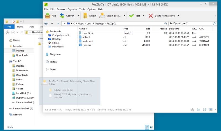Click the Desktop breadcrumb in address bar
Screen dimensions: 221x131
click(x=99, y=24)
